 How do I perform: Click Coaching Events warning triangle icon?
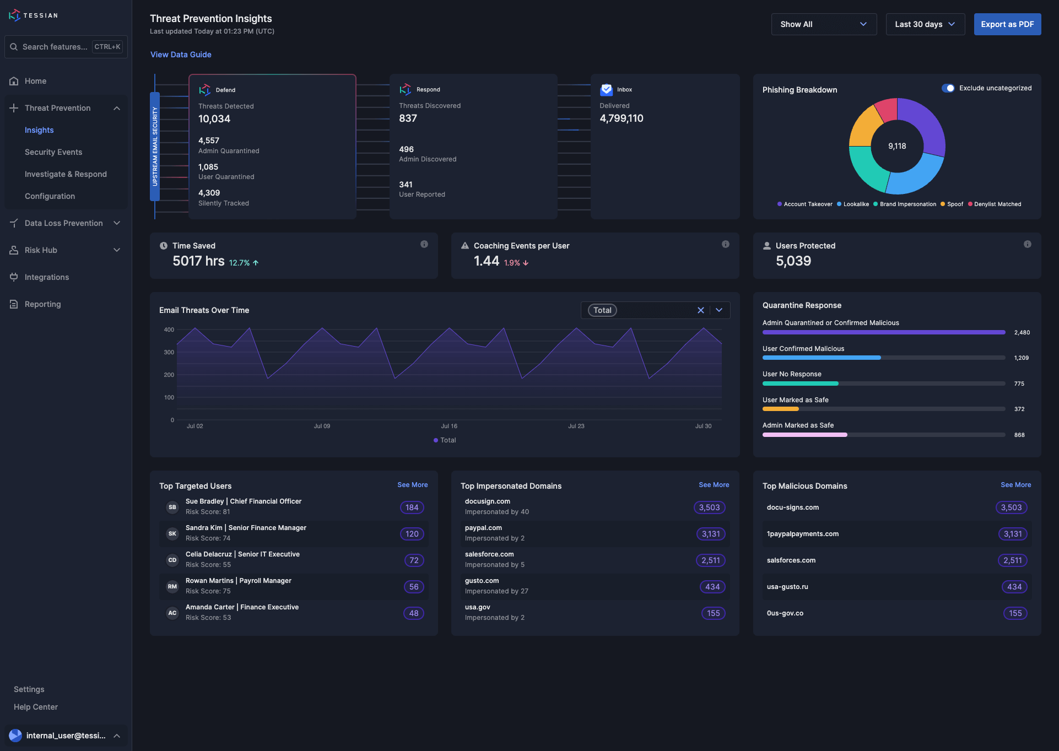(x=465, y=246)
